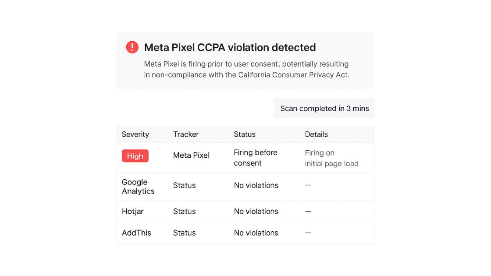The width and height of the screenshot is (491, 276).
Task: Select the High severity badge
Action: [135, 156]
